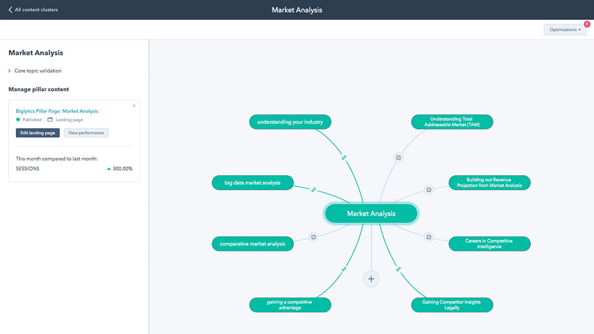Select the central Market Analysis topic node

pyautogui.click(x=371, y=214)
